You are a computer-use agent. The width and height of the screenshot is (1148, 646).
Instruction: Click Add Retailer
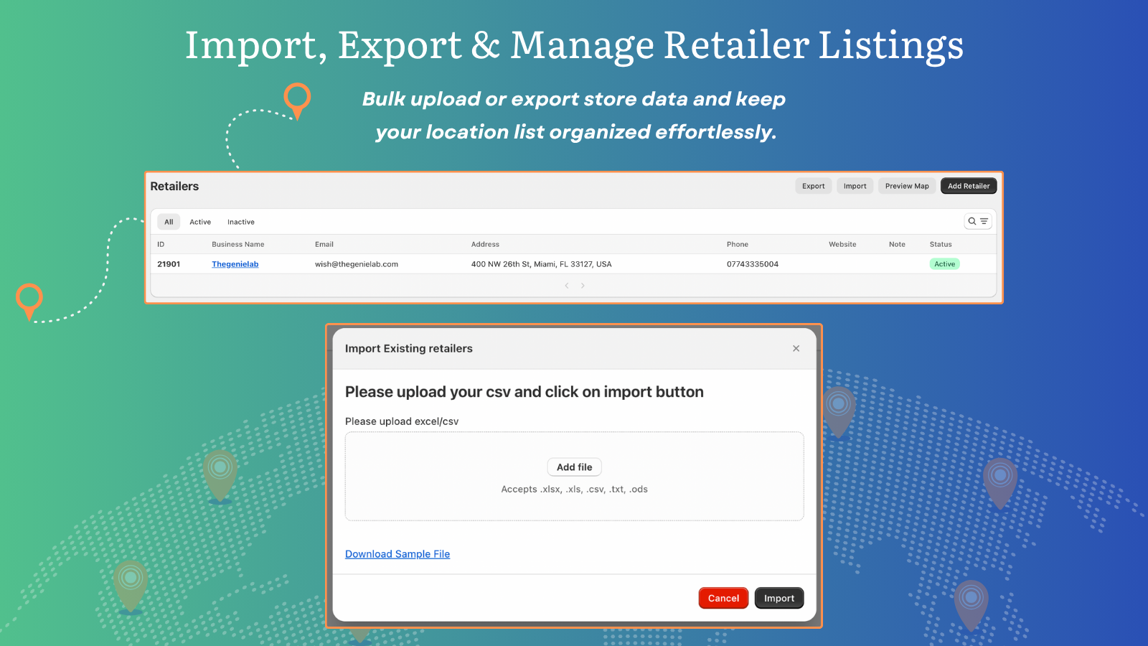pyautogui.click(x=969, y=185)
